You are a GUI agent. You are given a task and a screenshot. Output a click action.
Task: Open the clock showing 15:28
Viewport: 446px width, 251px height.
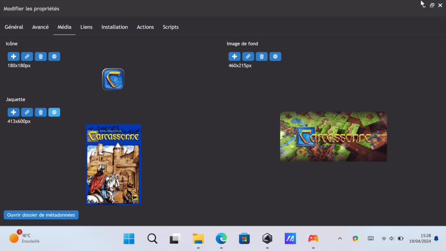coord(420,238)
